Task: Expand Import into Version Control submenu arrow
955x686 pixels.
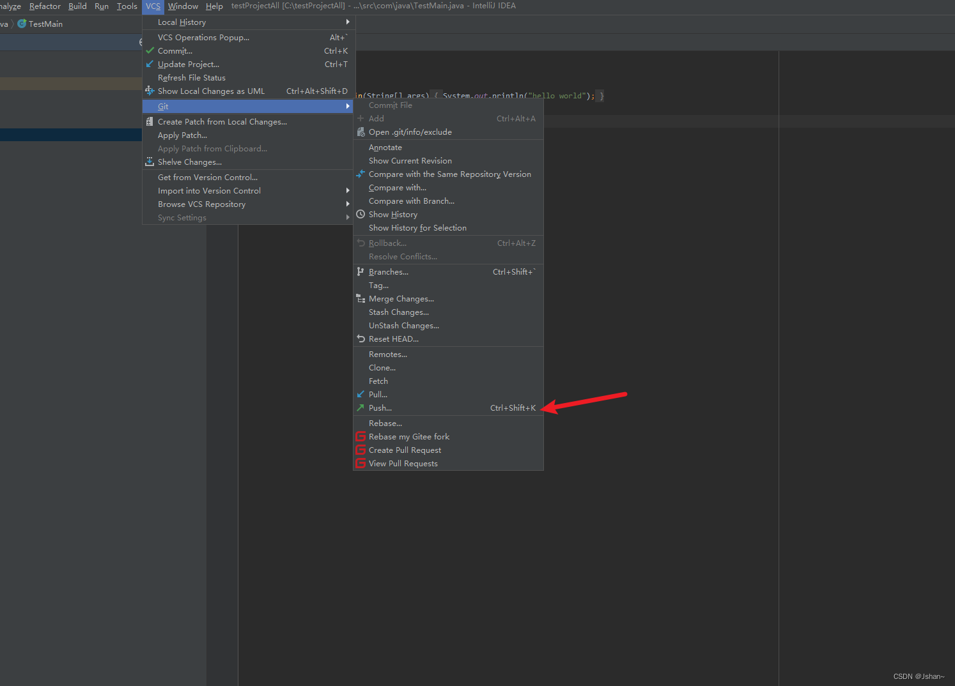Action: (348, 190)
